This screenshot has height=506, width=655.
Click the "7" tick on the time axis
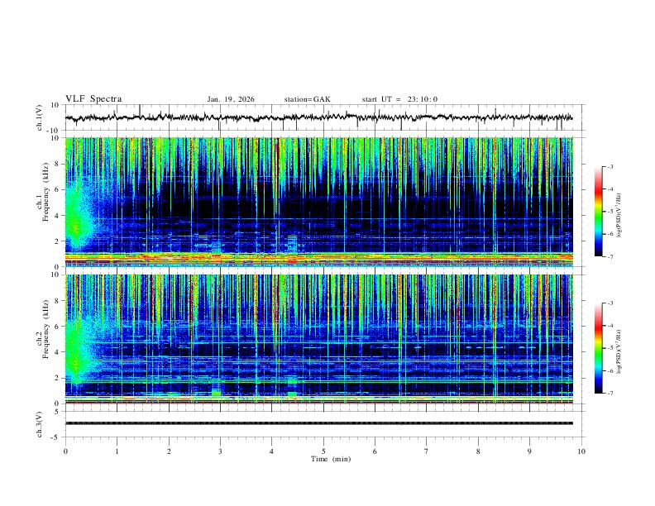click(427, 451)
